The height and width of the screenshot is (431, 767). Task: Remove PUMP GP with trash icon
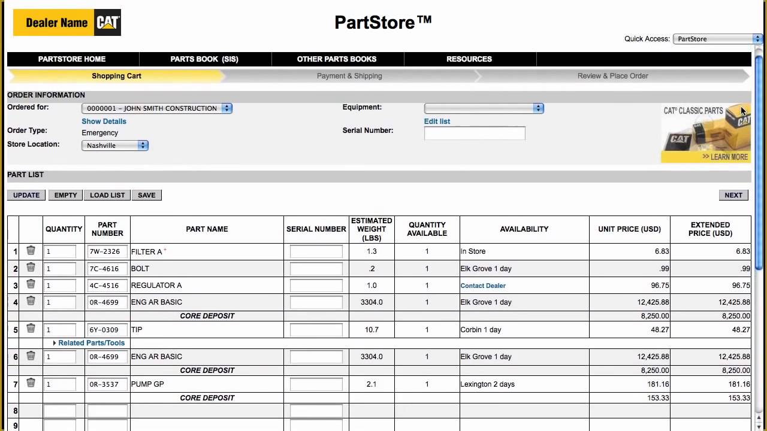coord(31,383)
